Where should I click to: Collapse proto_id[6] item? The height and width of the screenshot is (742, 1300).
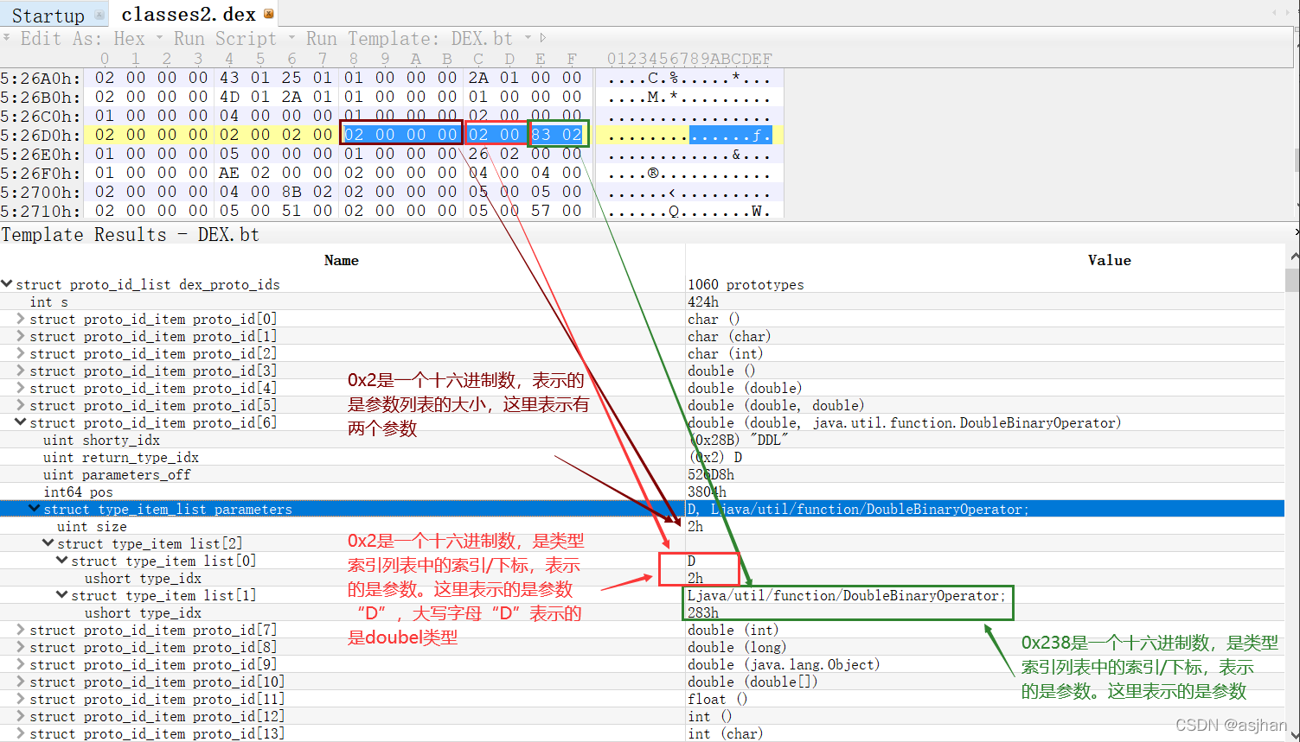[x=21, y=422]
